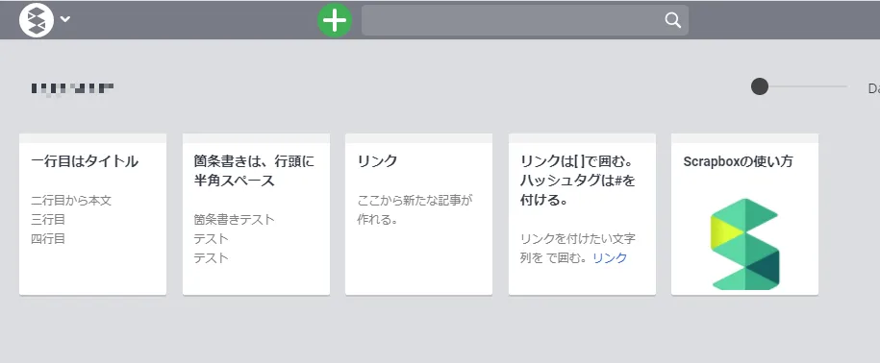Open the 箇条書きは、行頭に半角スペース card

pyautogui.click(x=256, y=214)
